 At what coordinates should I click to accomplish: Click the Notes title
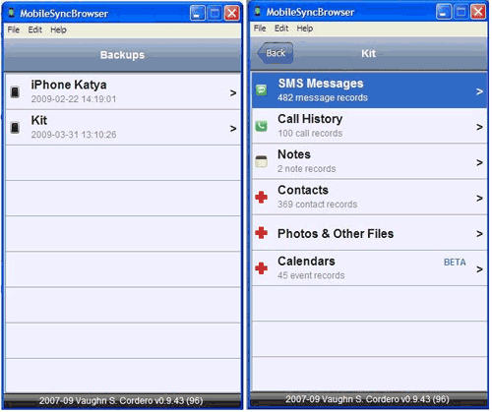(294, 154)
